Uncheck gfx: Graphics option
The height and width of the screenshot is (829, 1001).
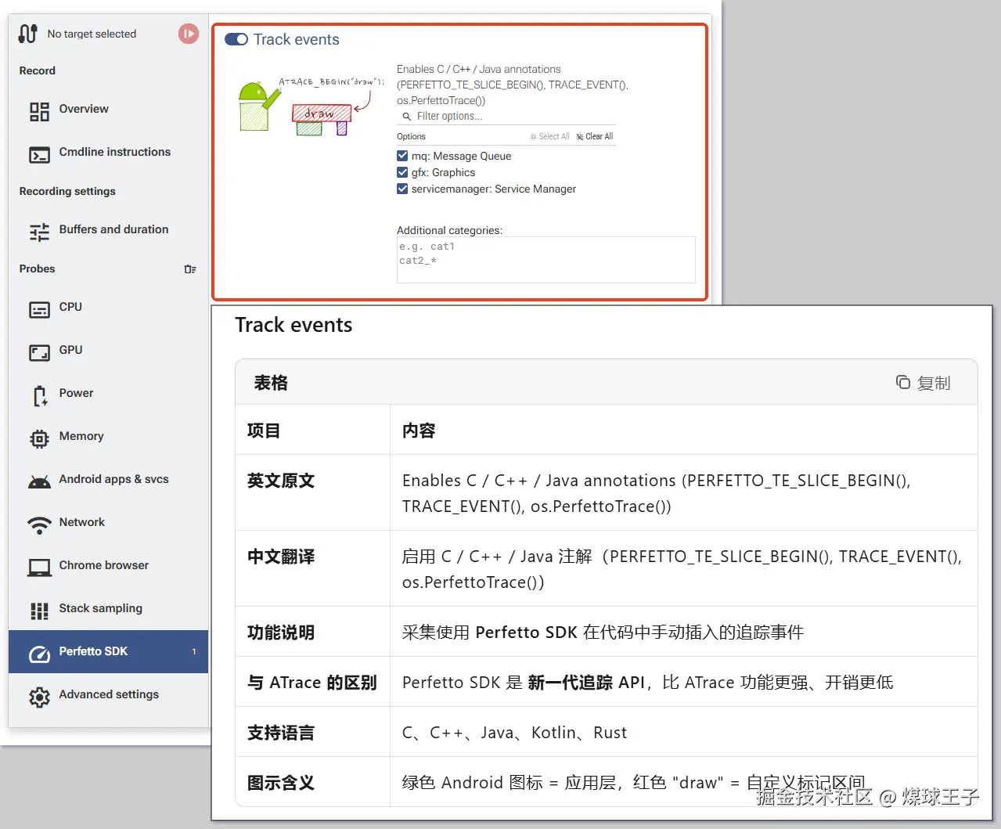click(402, 172)
